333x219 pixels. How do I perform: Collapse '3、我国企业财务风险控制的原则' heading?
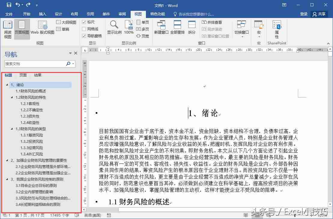[7, 179]
